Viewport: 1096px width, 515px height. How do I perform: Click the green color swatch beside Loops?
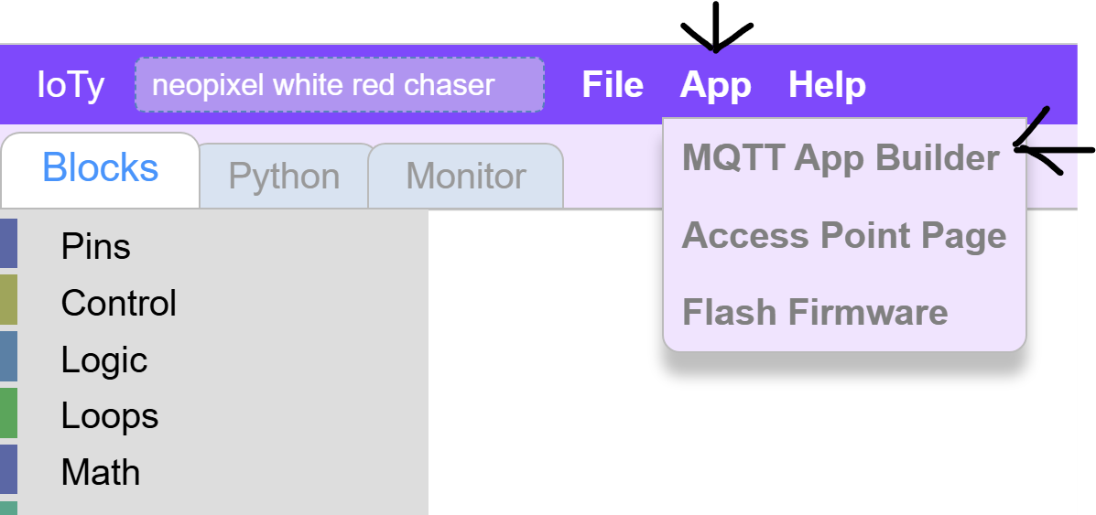8,413
